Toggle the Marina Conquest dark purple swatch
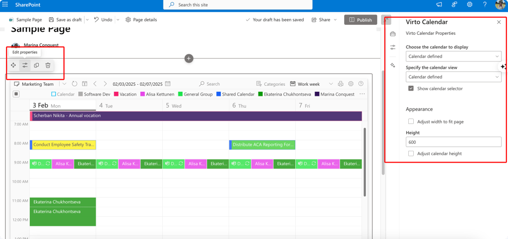Image resolution: width=508 pixels, height=239 pixels. click(x=317, y=94)
